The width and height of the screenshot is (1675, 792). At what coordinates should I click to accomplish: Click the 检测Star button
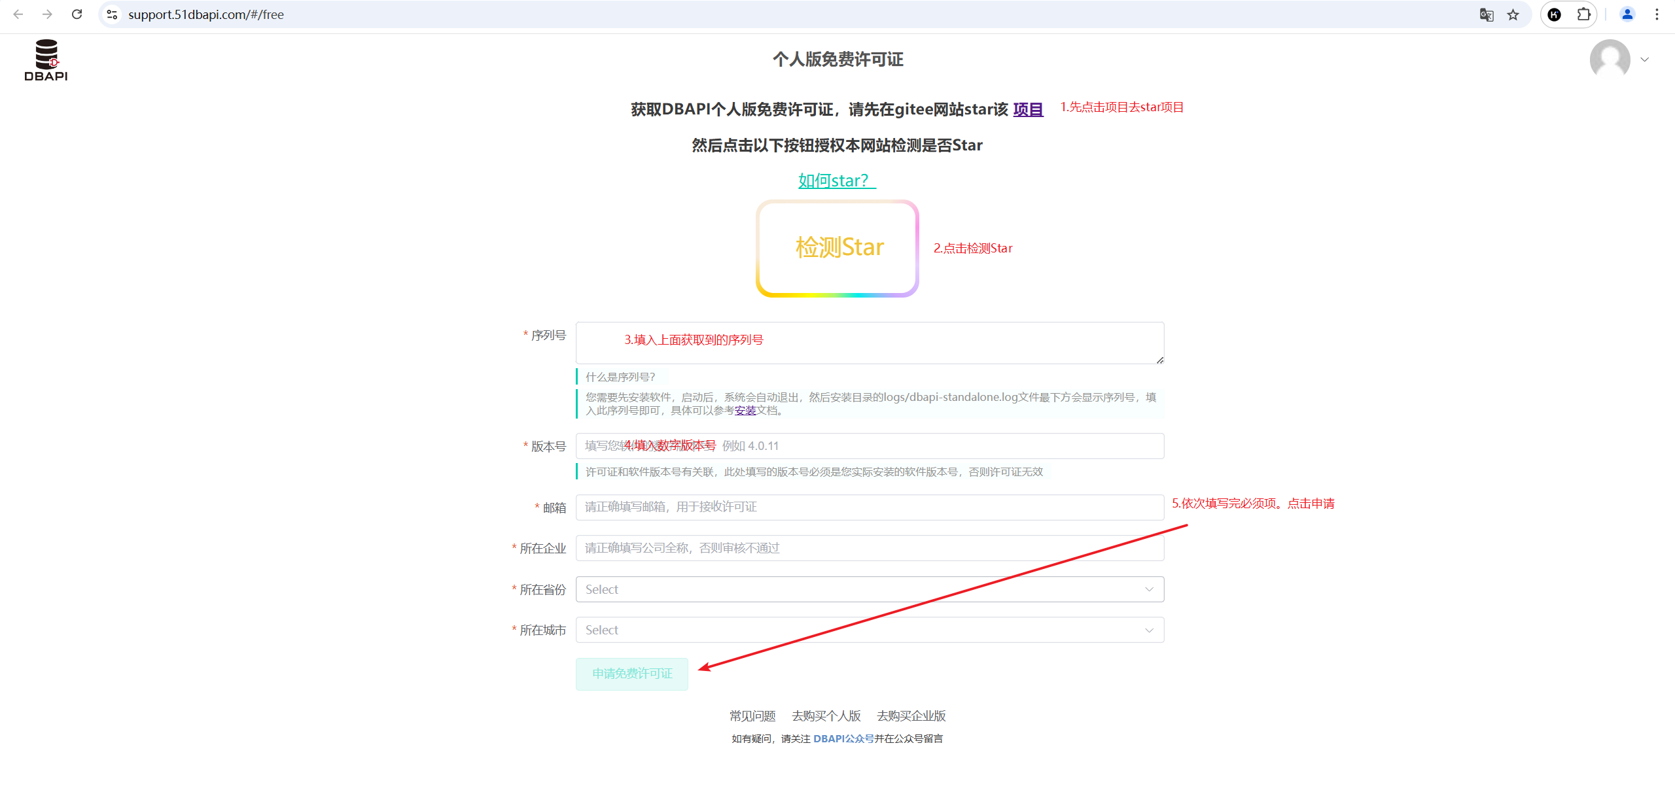pos(838,248)
